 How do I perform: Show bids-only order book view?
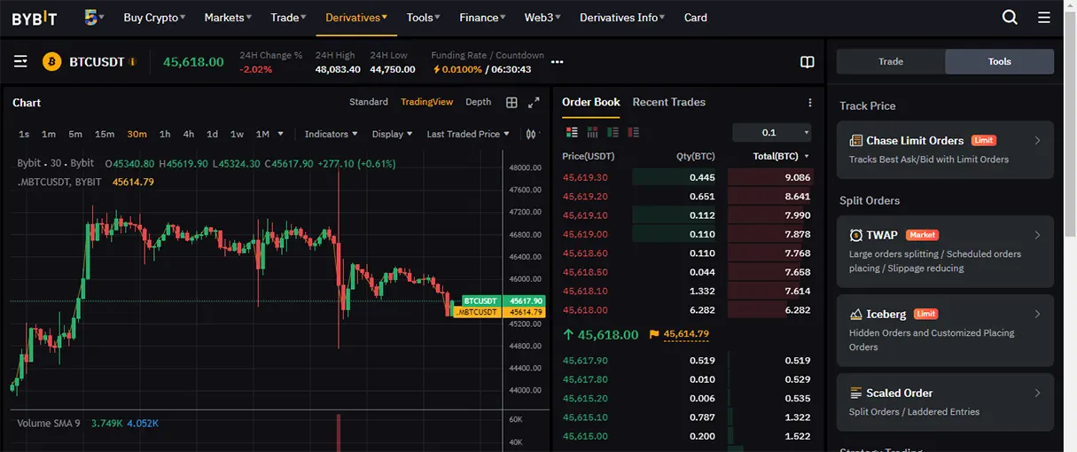[x=613, y=133]
